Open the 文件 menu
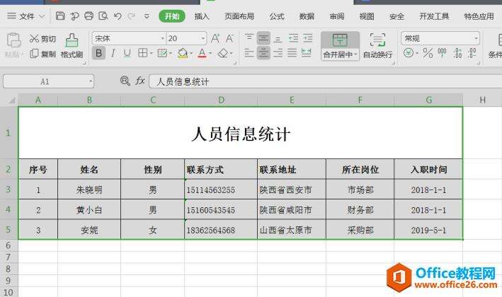Screen dimensions: 502x297 (x=27, y=16)
